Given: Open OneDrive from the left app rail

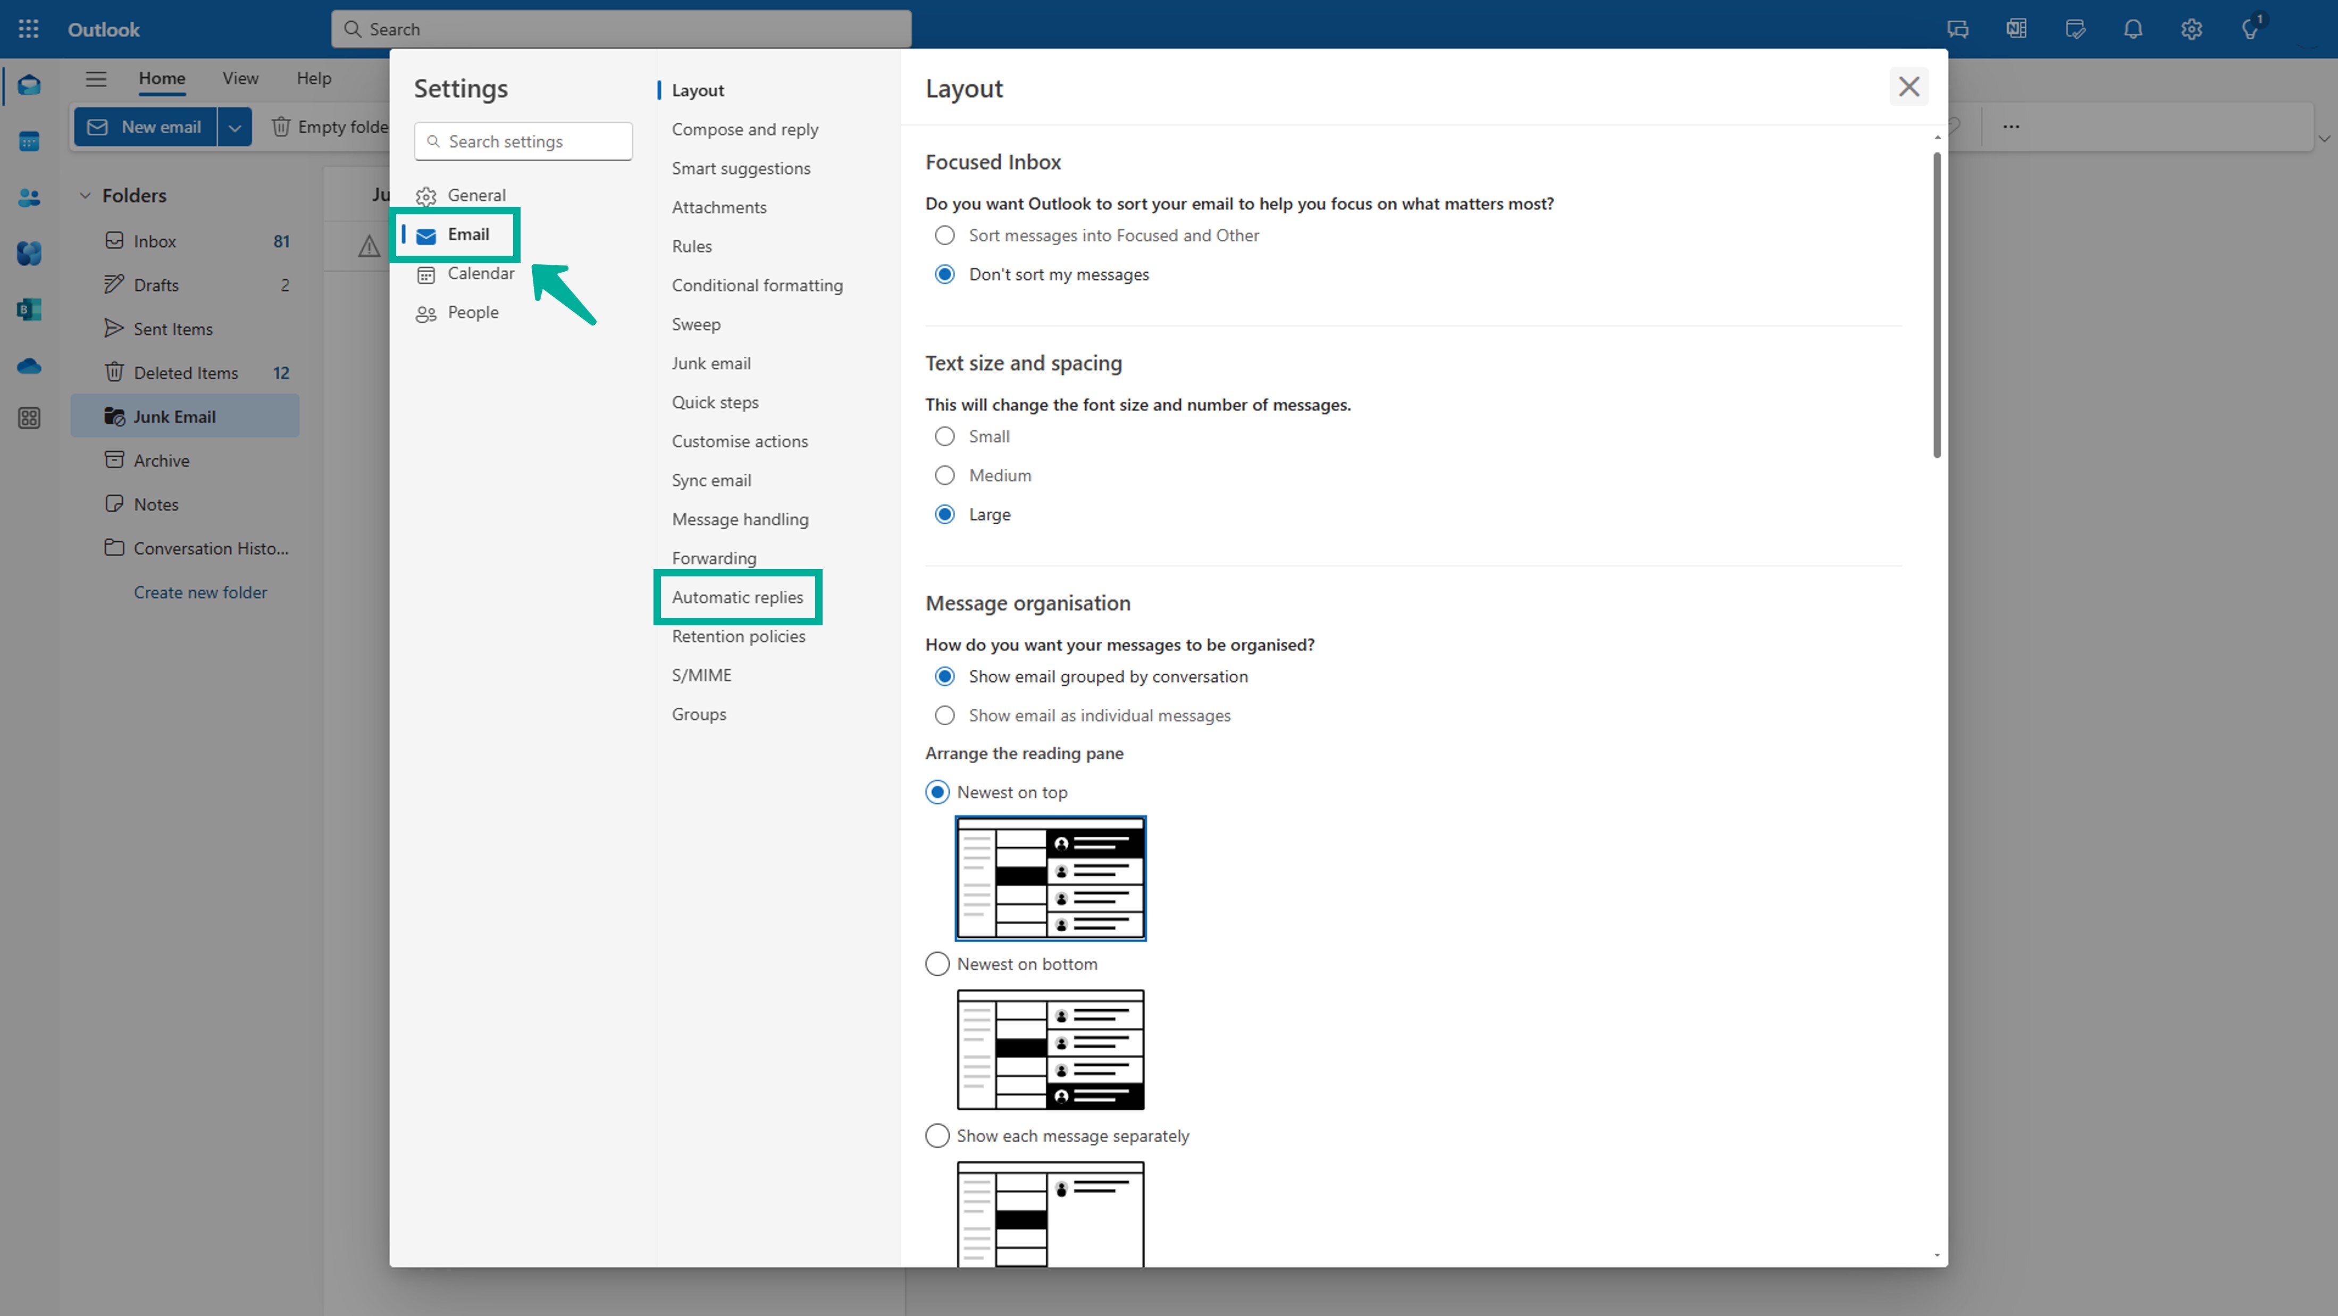Looking at the screenshot, I should pyautogui.click(x=28, y=366).
